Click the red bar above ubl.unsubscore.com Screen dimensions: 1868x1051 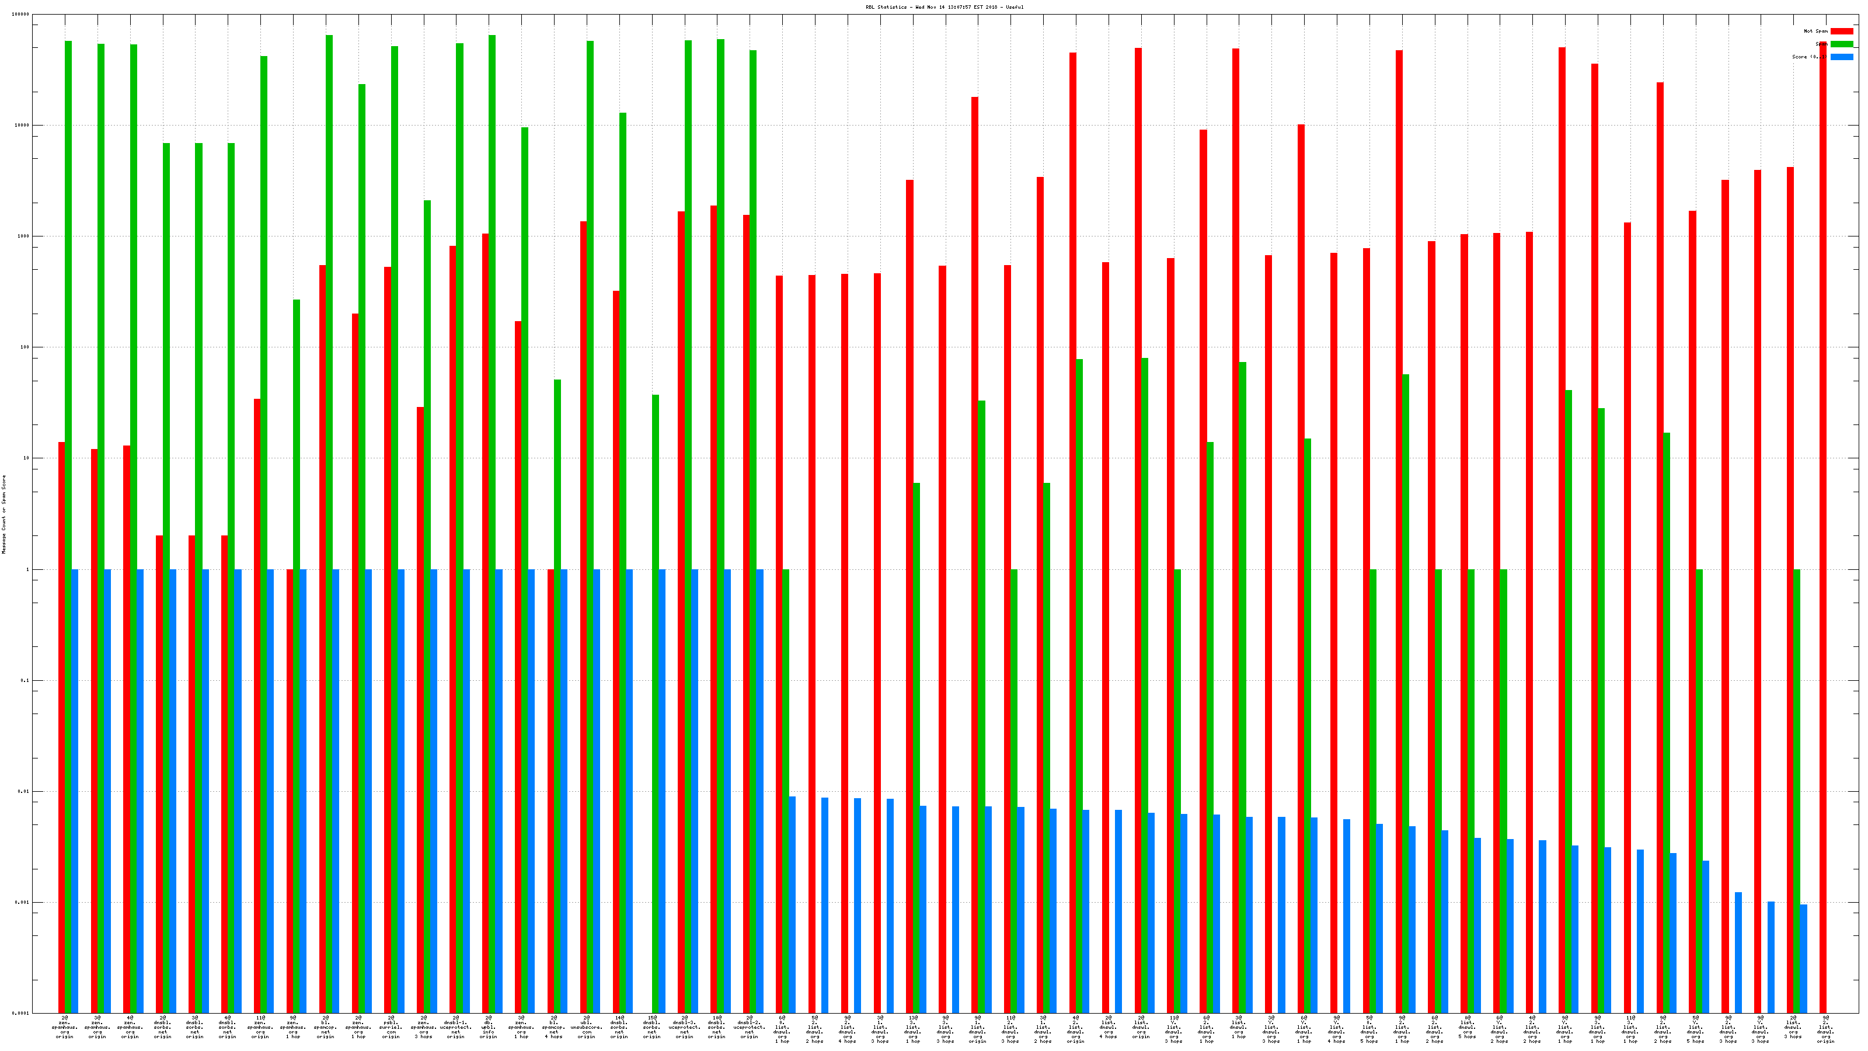[x=583, y=617]
